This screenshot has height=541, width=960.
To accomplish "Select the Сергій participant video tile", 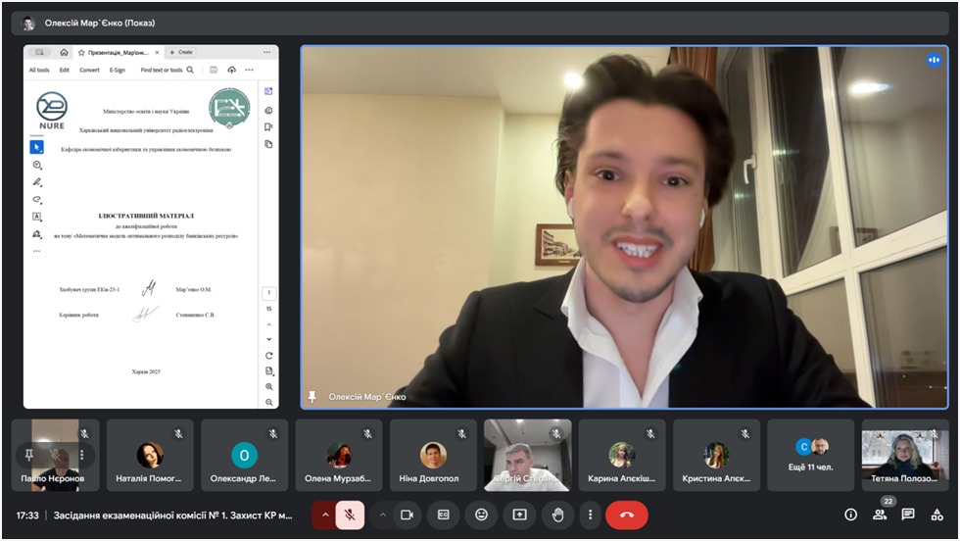I will click(528, 456).
